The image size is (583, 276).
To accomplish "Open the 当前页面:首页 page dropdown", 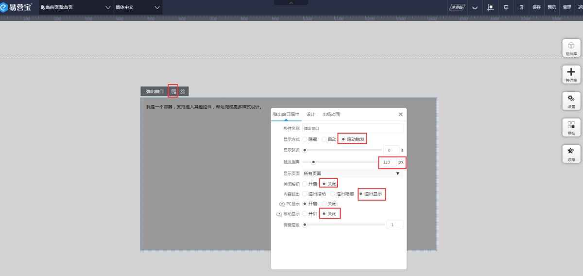I will coord(75,7).
